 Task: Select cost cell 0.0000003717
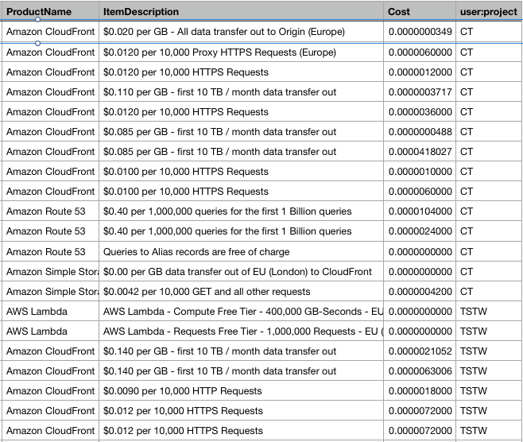pyautogui.click(x=420, y=92)
